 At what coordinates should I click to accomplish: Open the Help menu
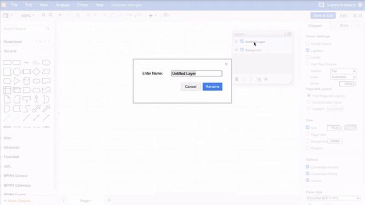99,5
